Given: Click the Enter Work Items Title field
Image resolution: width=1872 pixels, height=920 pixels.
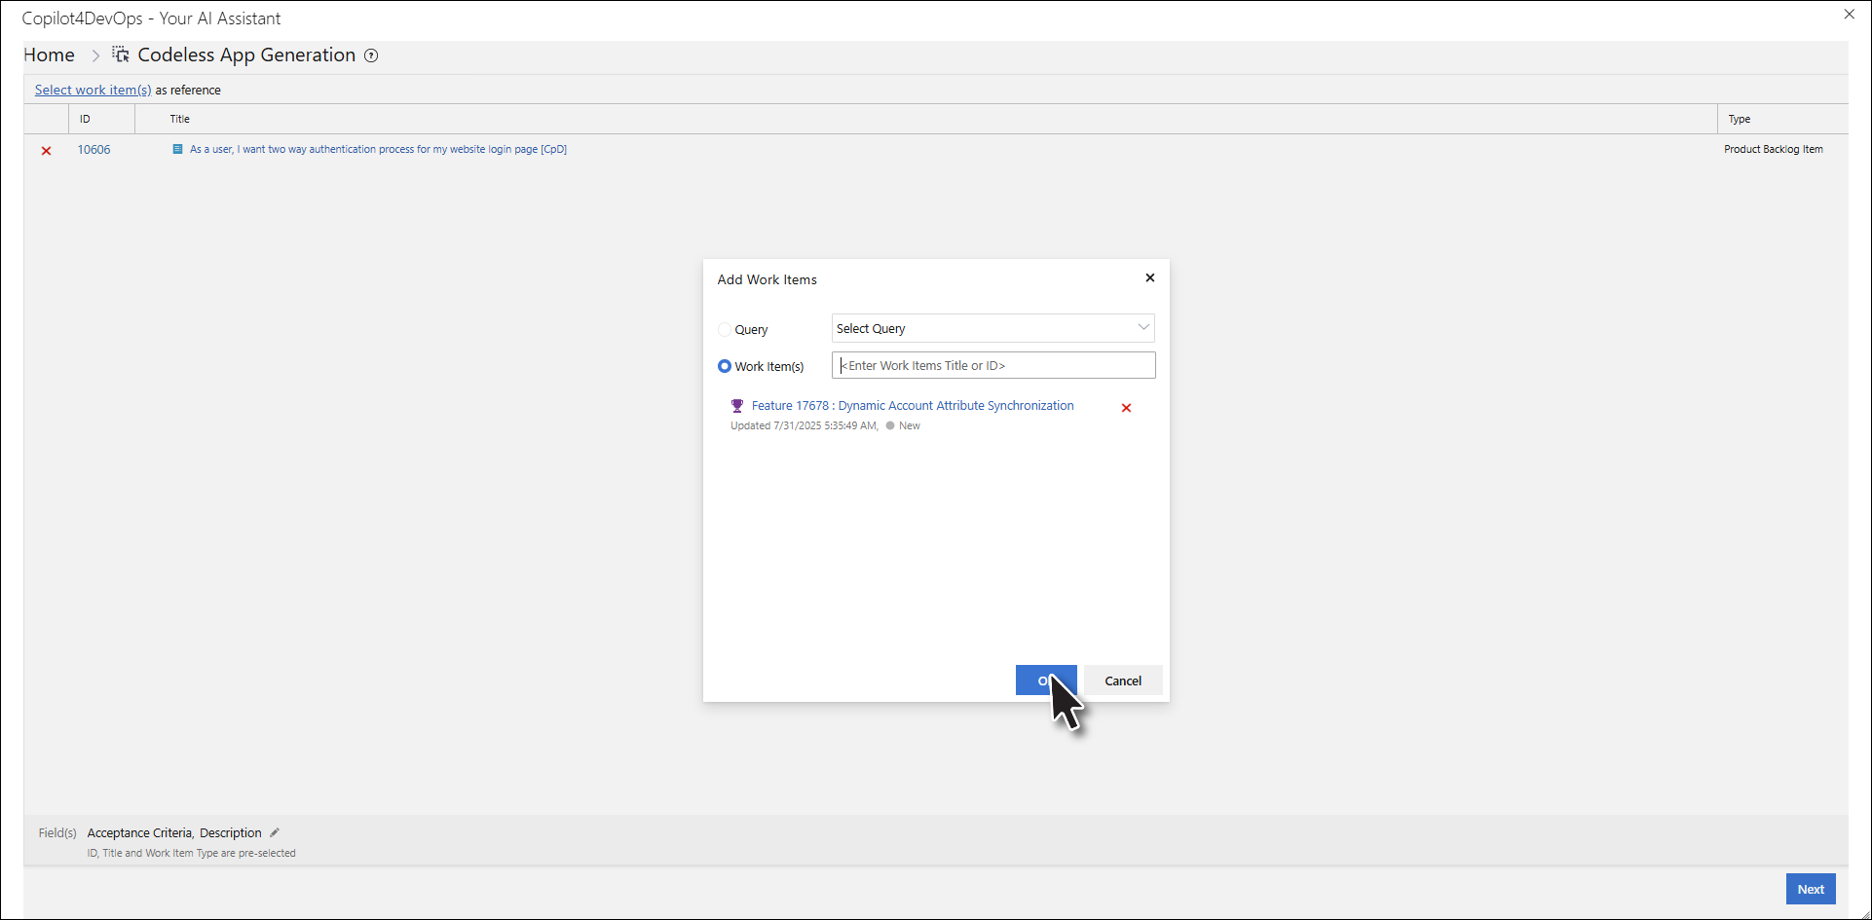Looking at the screenshot, I should tap(993, 365).
